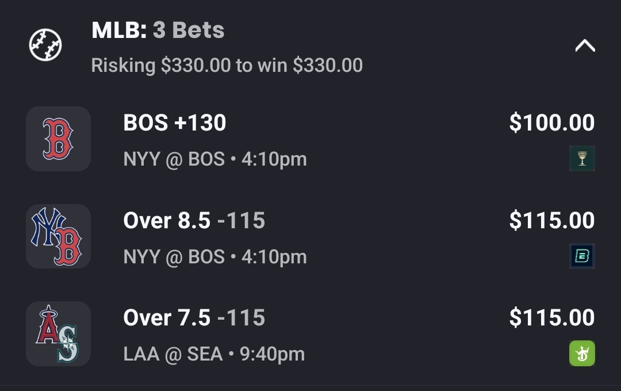
Task: Tap the $100.00 wager amount
Action: coord(551,123)
